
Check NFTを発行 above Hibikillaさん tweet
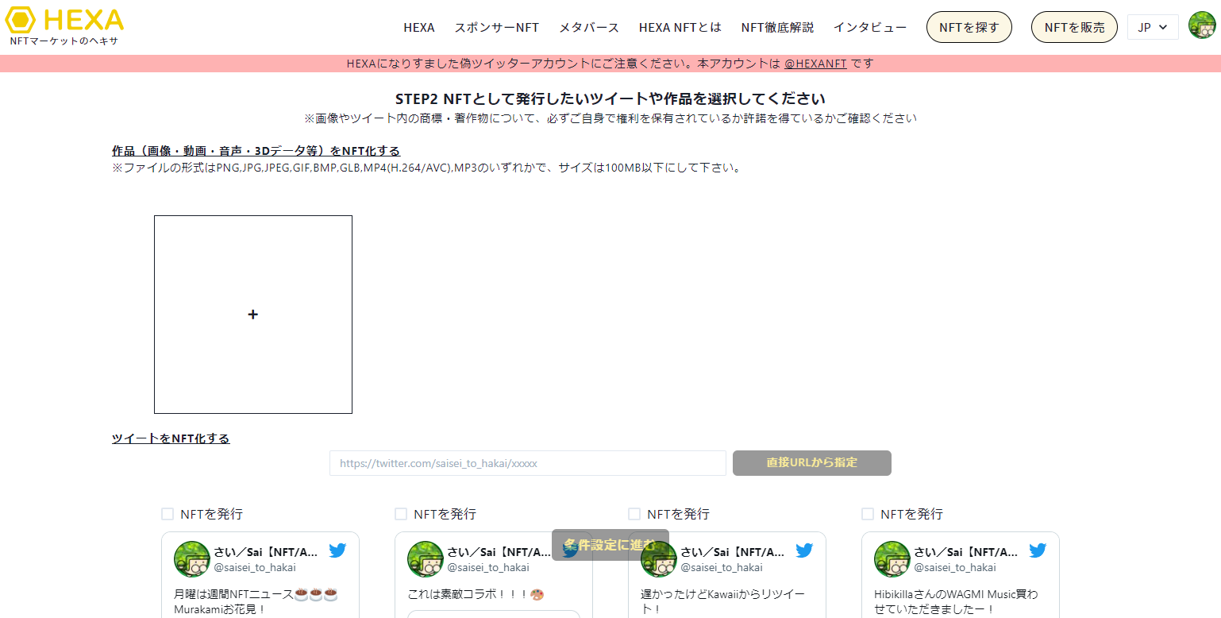pyautogui.click(x=868, y=514)
